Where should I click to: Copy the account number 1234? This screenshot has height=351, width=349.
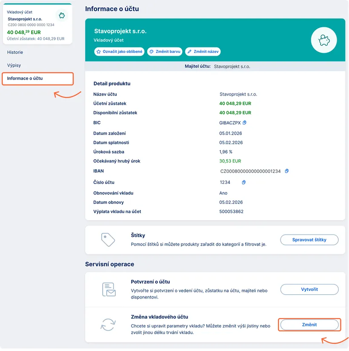point(244,183)
